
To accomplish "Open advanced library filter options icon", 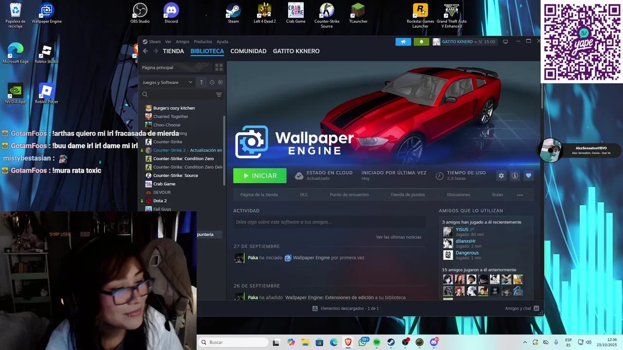I will point(219,94).
